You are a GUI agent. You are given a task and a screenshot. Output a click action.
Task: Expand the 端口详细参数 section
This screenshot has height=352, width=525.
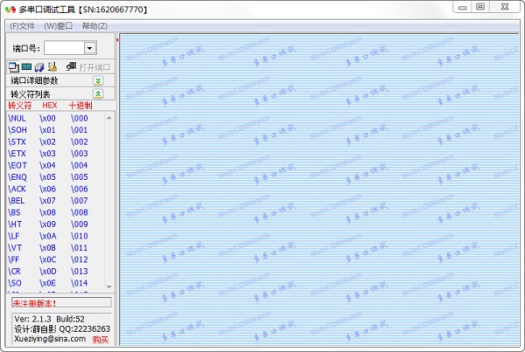tap(98, 80)
